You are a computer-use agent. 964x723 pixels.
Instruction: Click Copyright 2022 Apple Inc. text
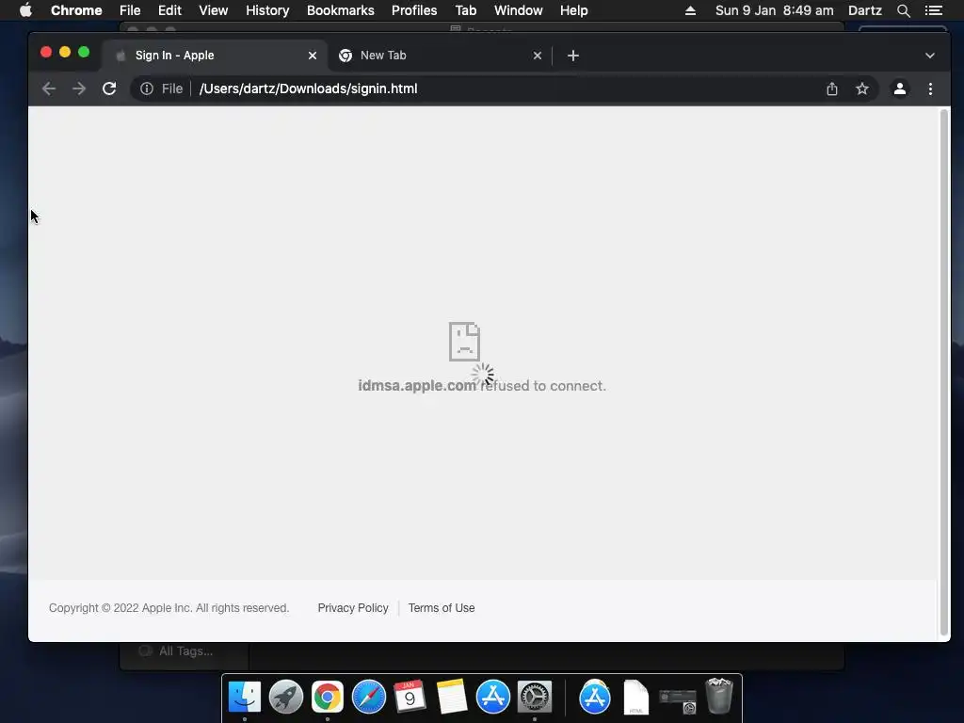point(169,607)
